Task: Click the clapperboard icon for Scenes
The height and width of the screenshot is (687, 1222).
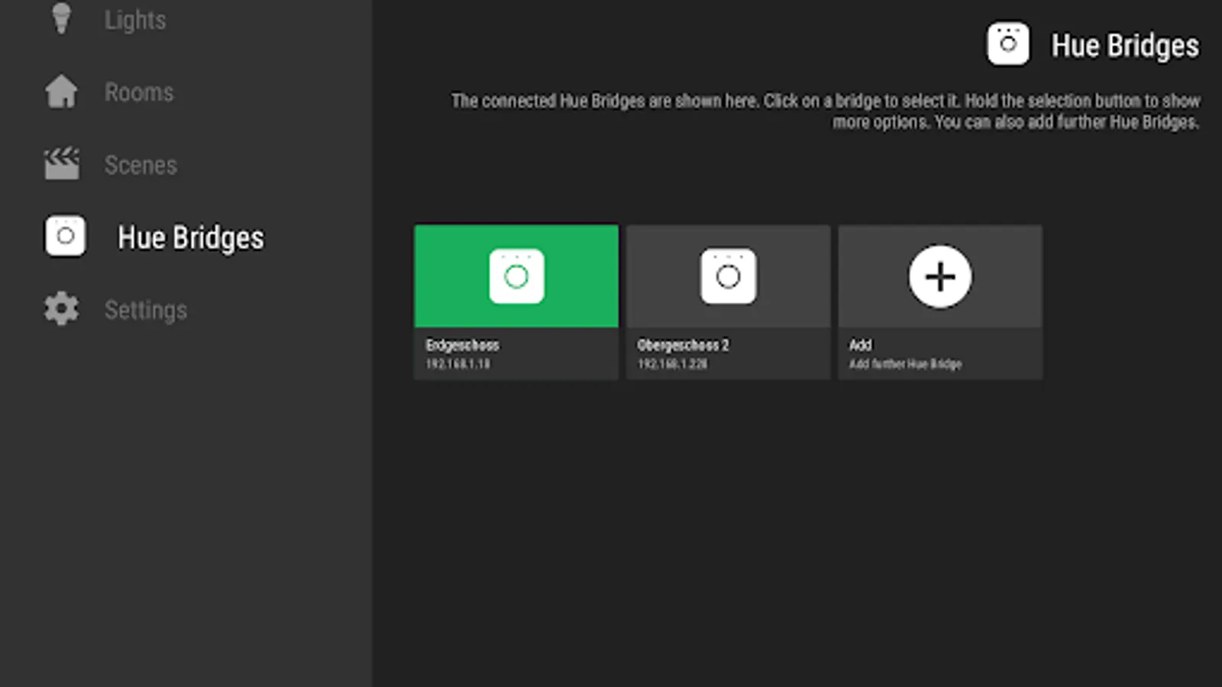Action: click(61, 163)
